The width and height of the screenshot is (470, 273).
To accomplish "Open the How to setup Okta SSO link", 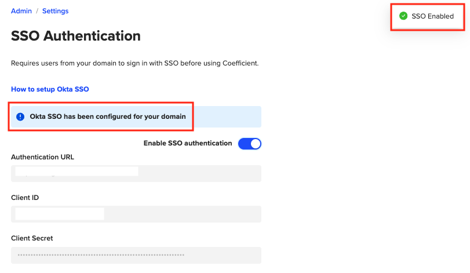I will pos(50,89).
